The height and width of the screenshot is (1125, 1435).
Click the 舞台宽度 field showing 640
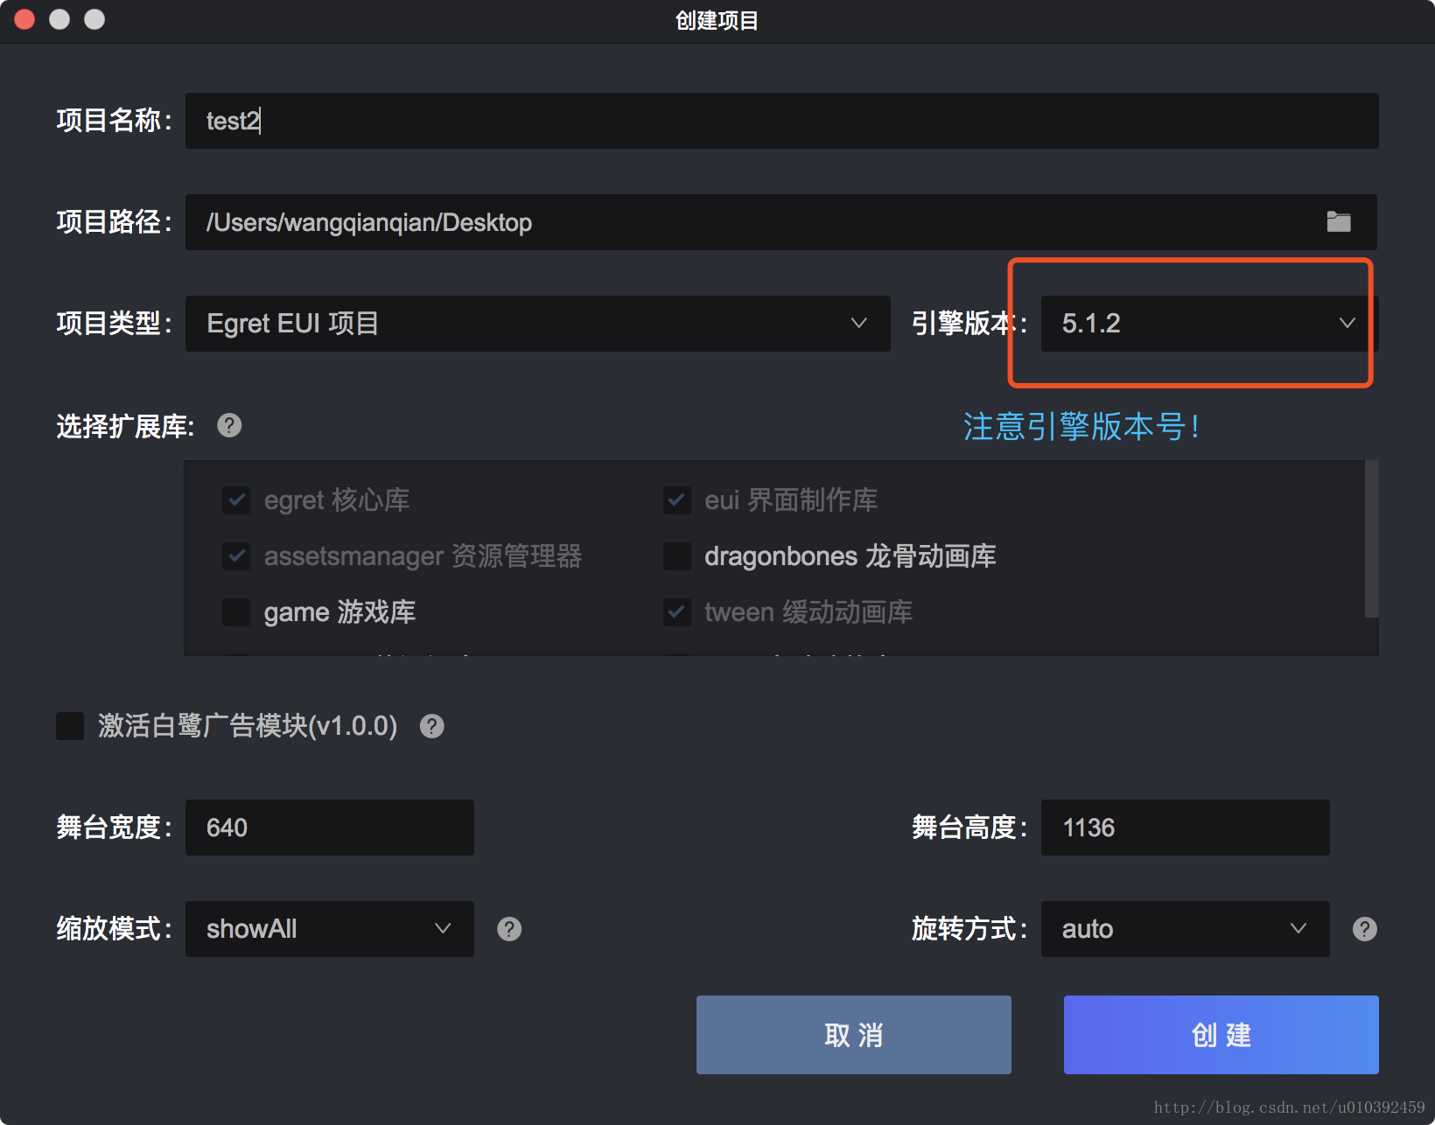click(x=330, y=828)
